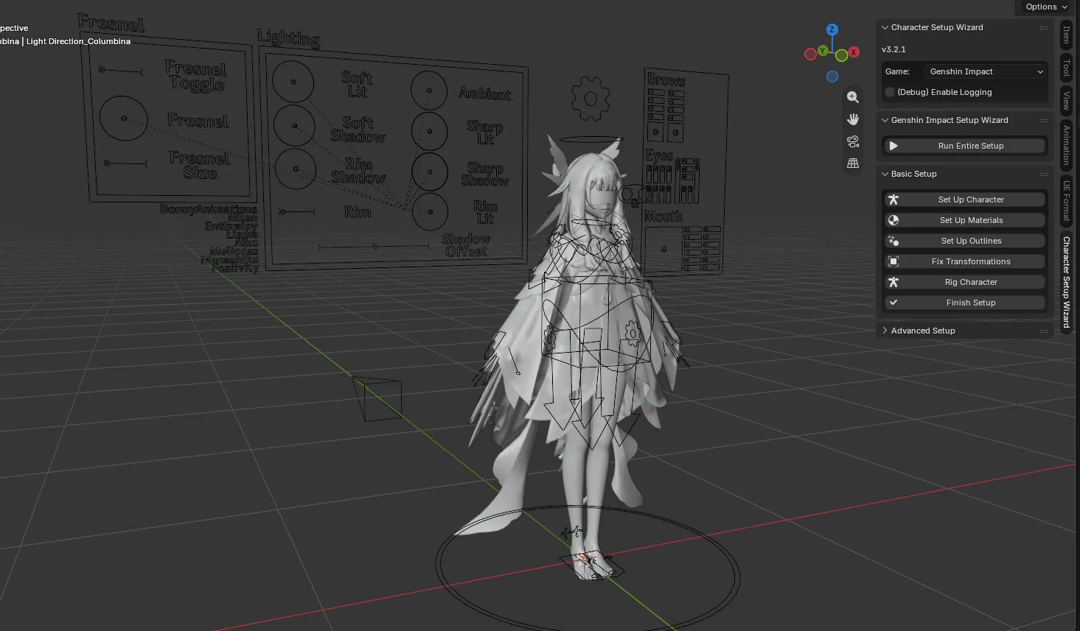Switch perspective/orthographic grid icon
Image resolution: width=1080 pixels, height=631 pixels.
click(x=853, y=163)
